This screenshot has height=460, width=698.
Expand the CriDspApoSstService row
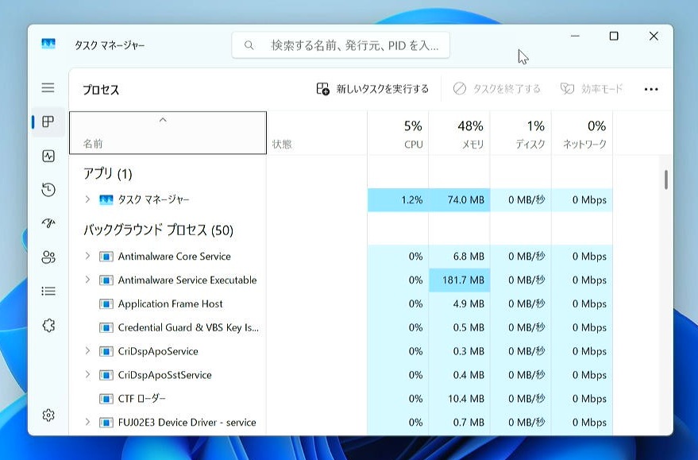click(87, 374)
